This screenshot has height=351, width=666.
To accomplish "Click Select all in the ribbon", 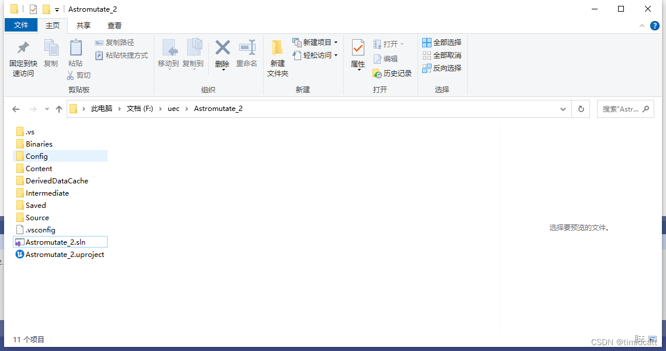I will pos(441,43).
